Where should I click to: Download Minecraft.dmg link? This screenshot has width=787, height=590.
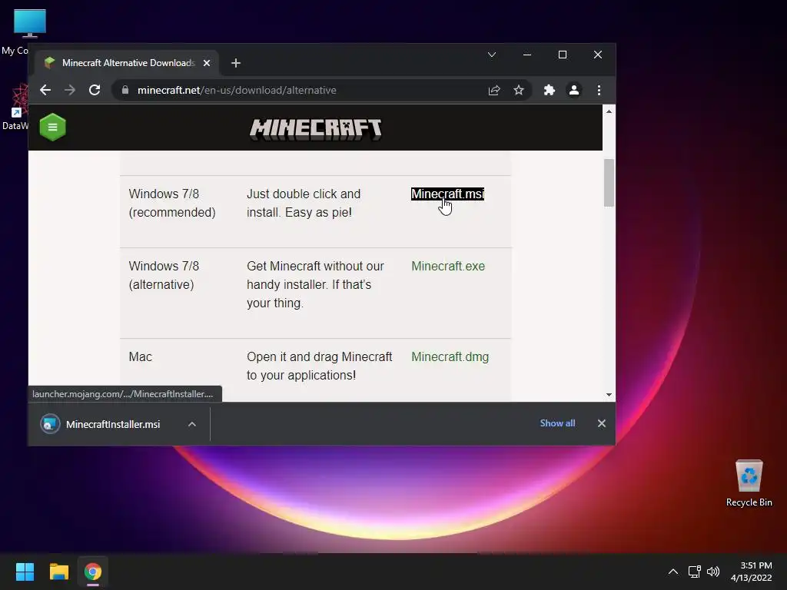(450, 357)
